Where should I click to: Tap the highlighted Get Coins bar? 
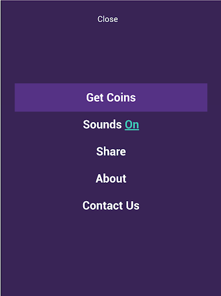[x=111, y=97]
